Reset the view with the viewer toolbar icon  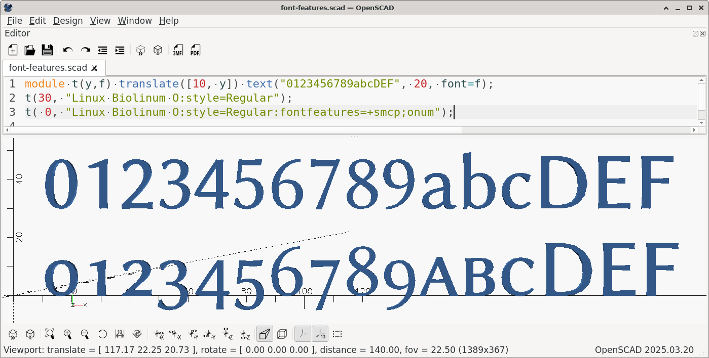pyautogui.click(x=102, y=334)
